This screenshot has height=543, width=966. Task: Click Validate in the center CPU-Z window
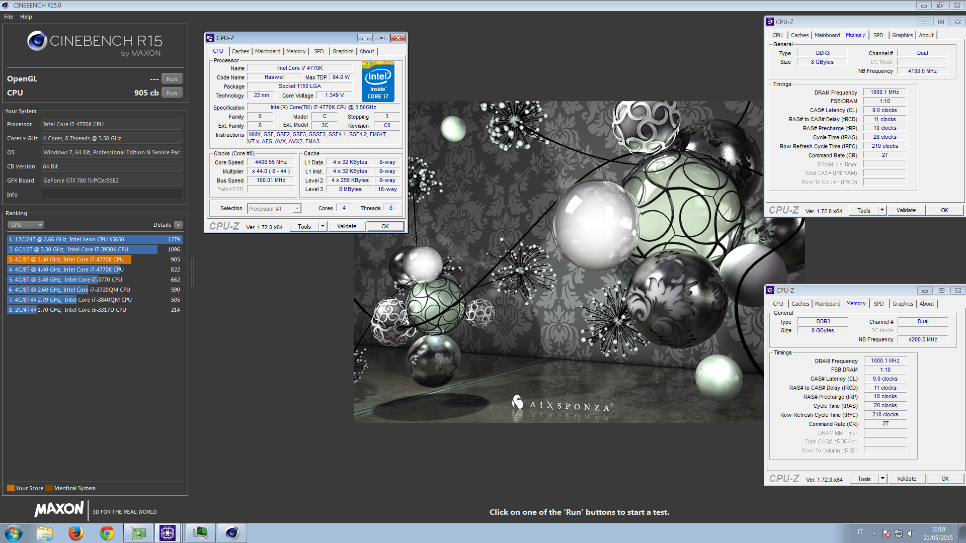(347, 227)
